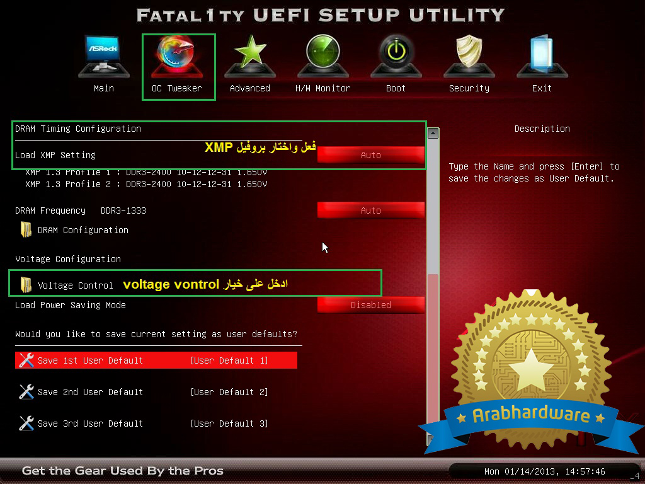The image size is (645, 484).
Task: Select the Exit tab label
Action: (x=542, y=88)
